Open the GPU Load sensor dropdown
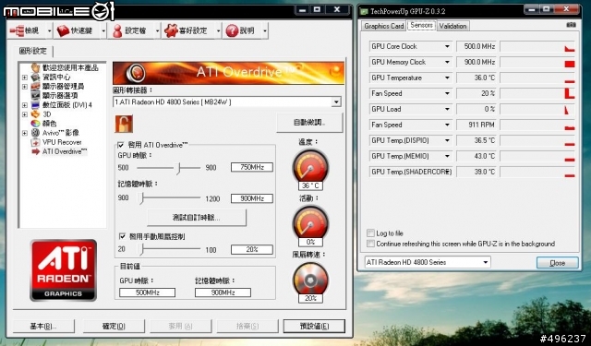Image resolution: width=591 pixels, height=346 pixels. (x=447, y=109)
